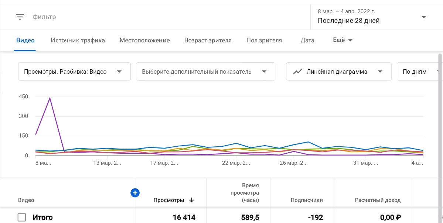Click the line chart type icon
443x223 pixels.
(x=297, y=72)
